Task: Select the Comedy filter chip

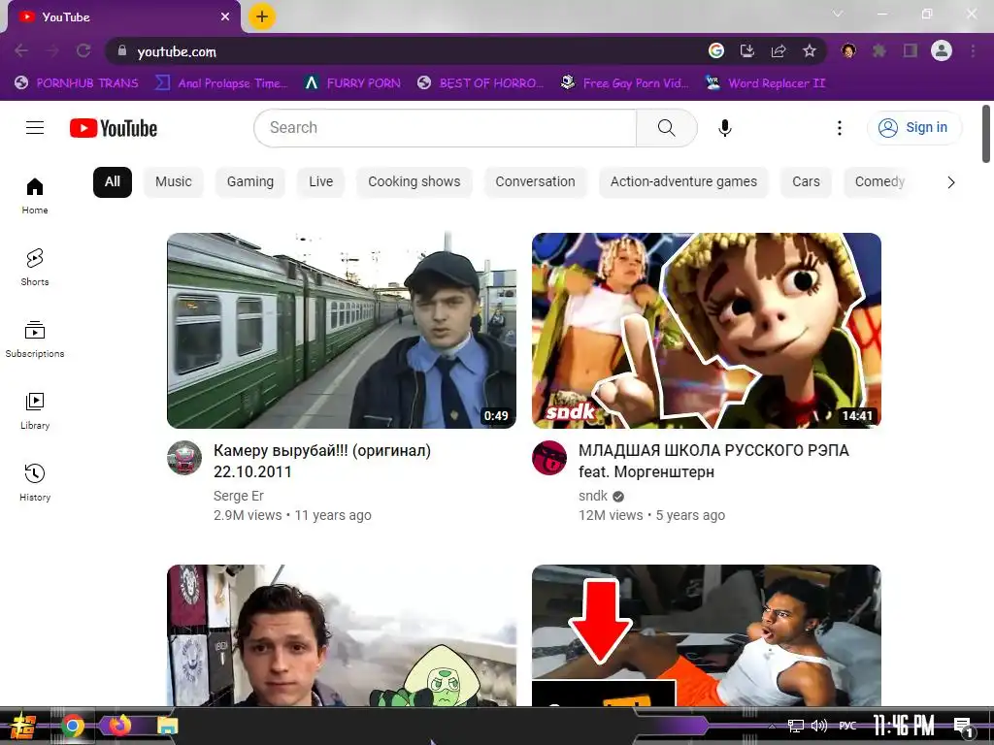Action: coord(879,181)
